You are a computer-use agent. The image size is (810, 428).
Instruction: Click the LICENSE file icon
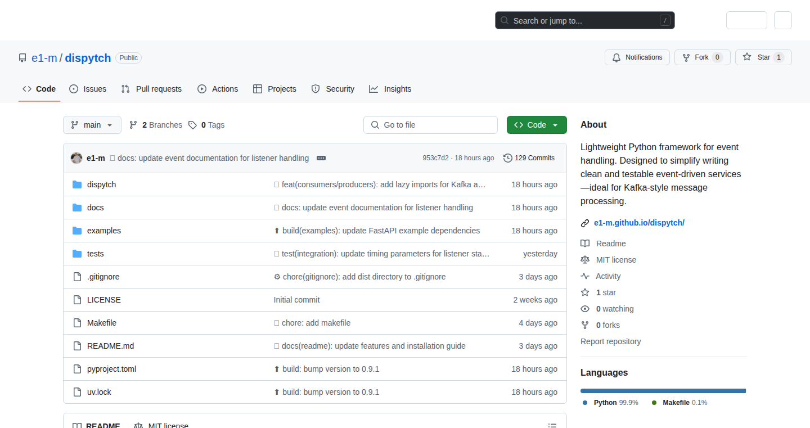click(77, 300)
